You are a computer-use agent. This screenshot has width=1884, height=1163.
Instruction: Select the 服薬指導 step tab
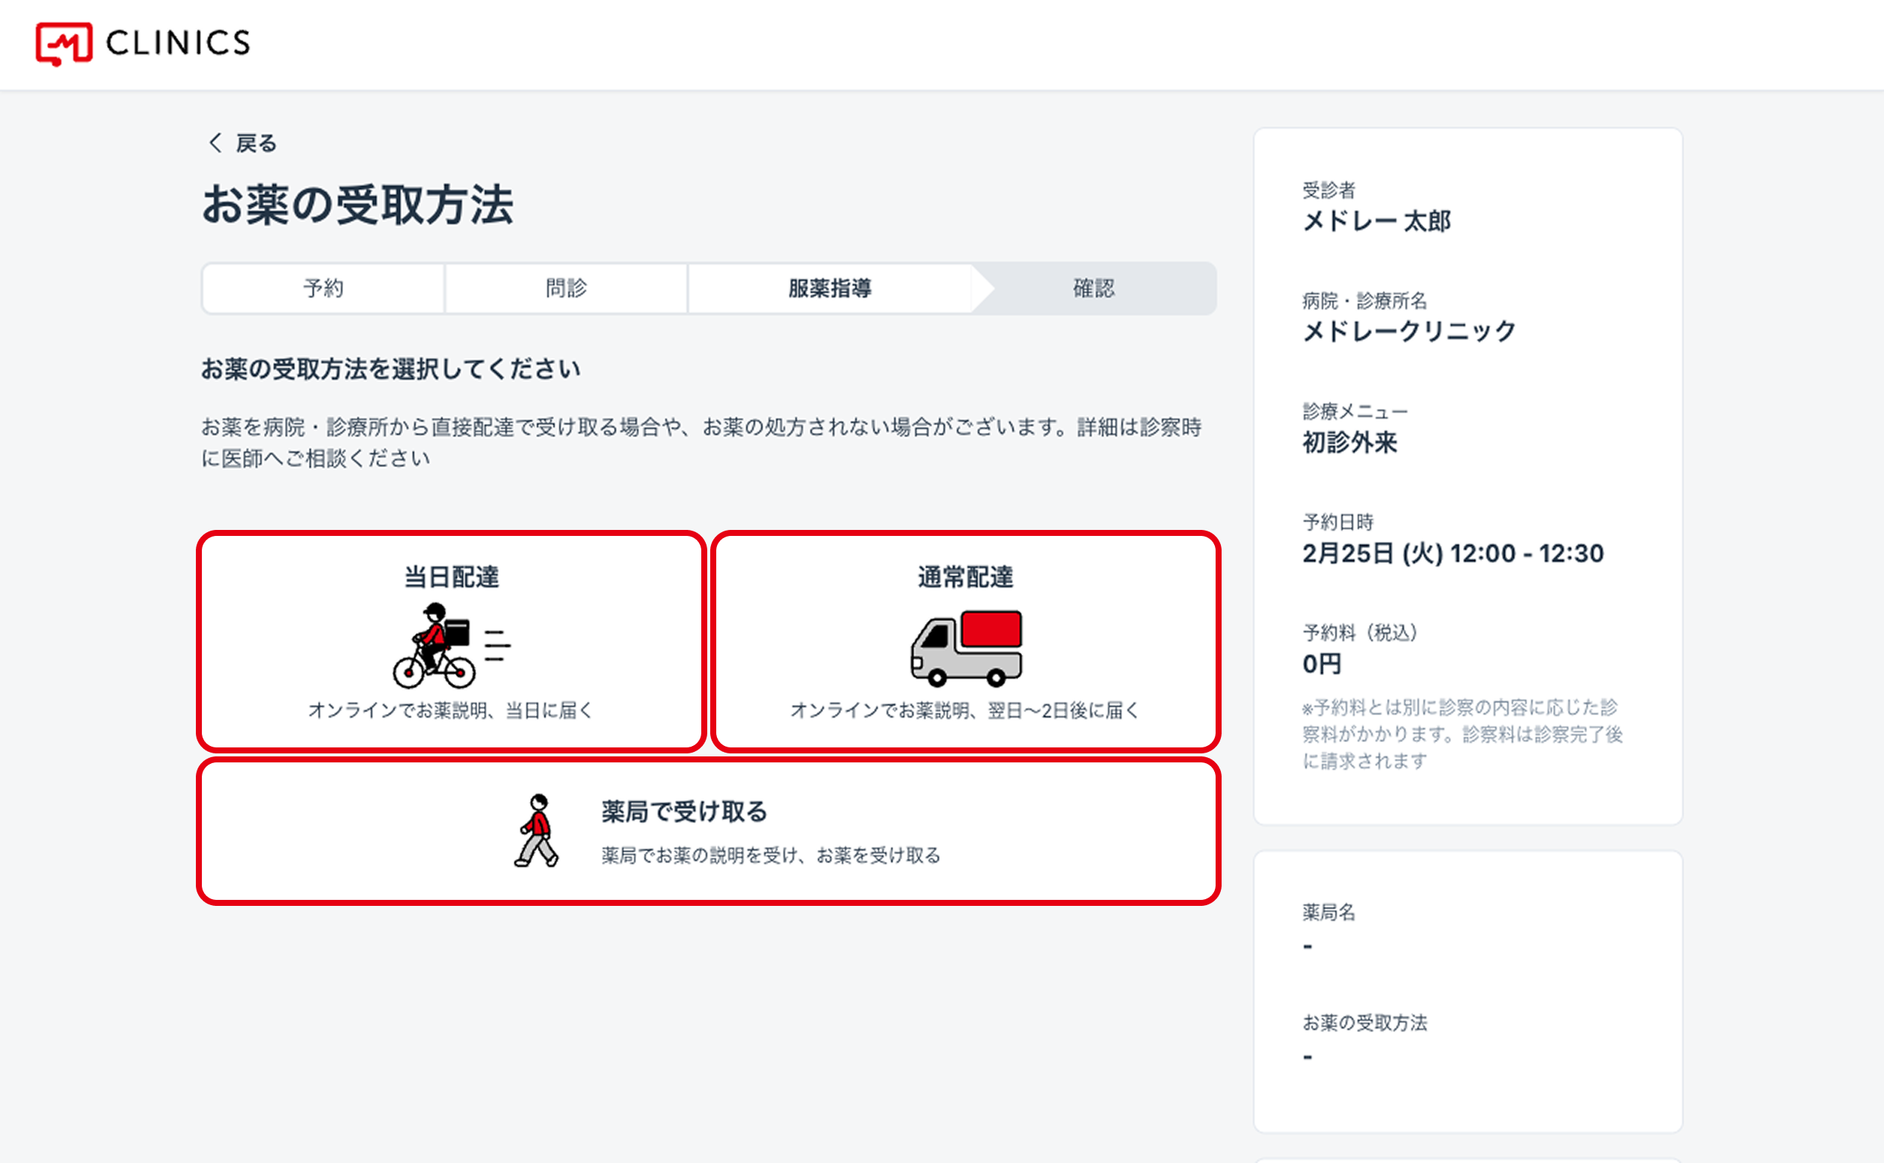(x=829, y=289)
